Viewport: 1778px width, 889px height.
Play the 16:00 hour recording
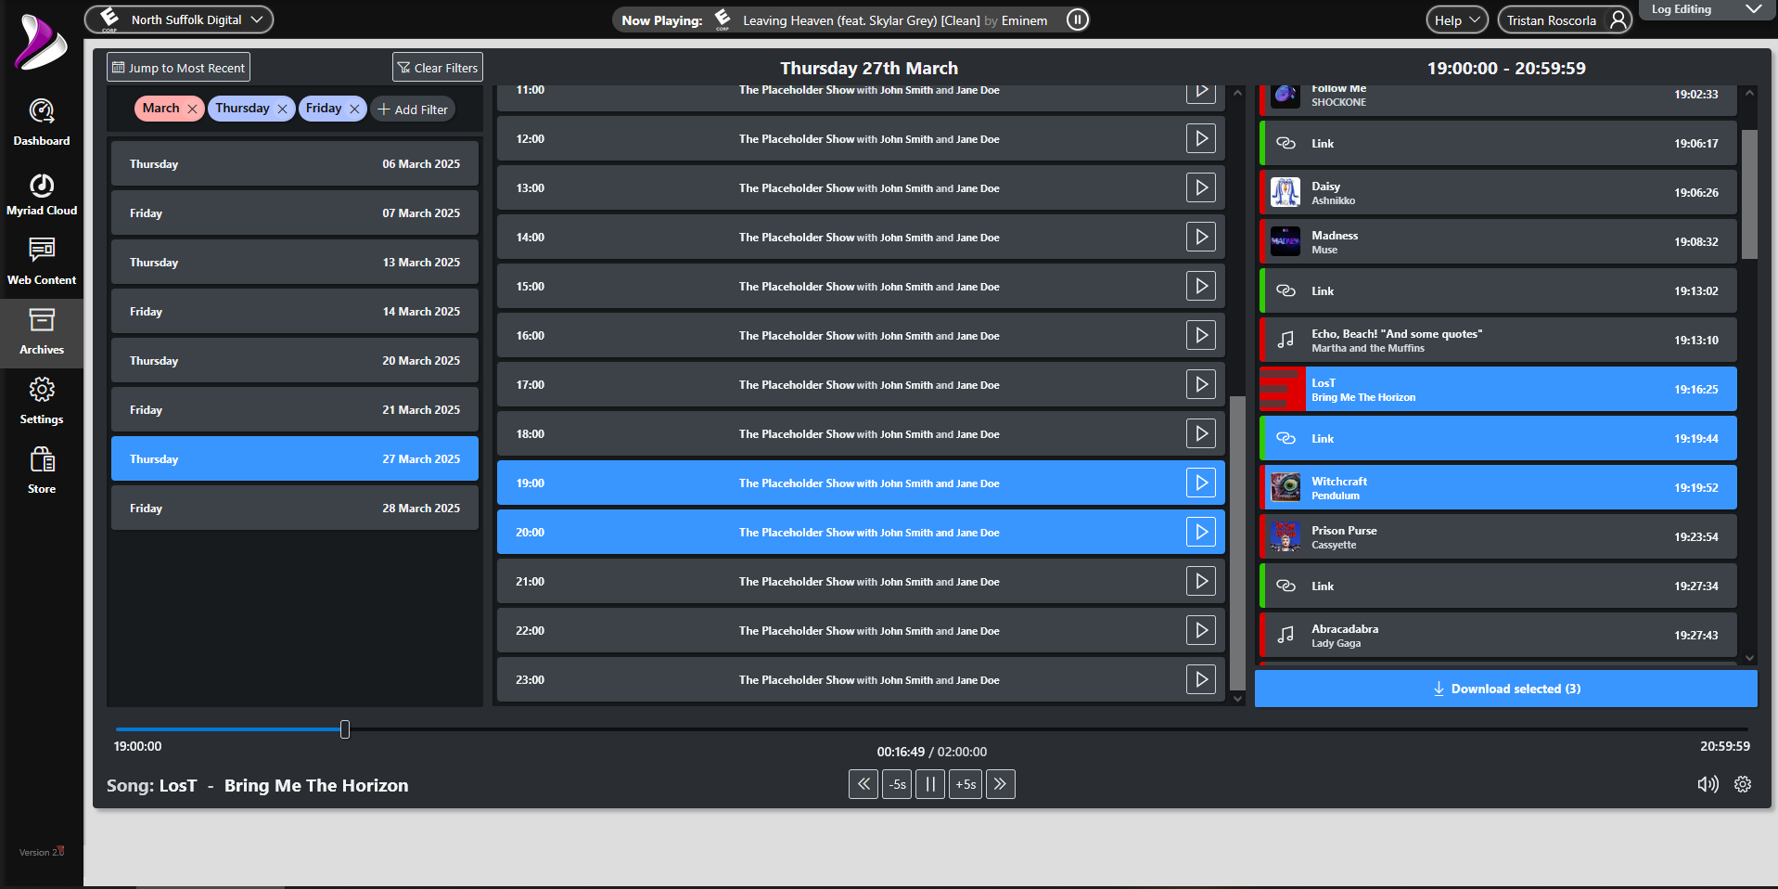coord(1201,335)
